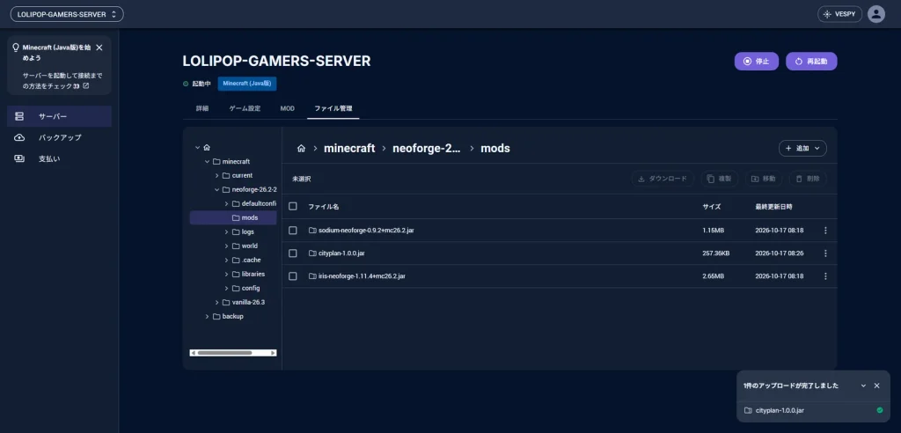Open the 追加 add dropdown
The image size is (901, 433).
point(802,149)
